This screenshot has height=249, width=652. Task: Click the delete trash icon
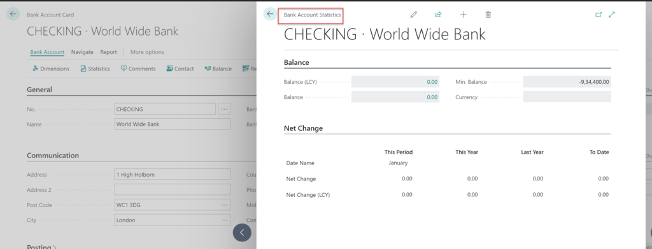click(x=488, y=15)
